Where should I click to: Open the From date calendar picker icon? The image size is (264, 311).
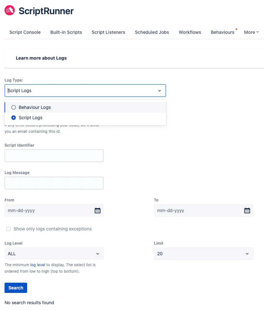click(97, 210)
